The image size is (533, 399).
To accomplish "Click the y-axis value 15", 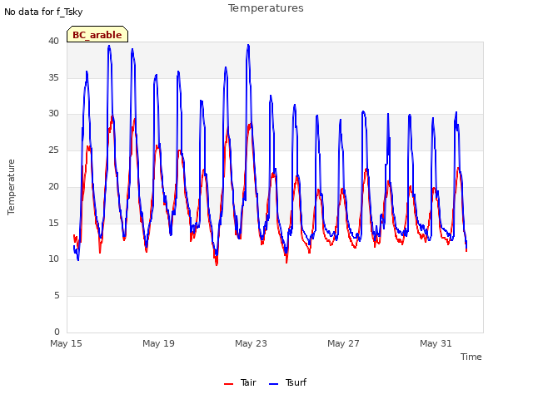I will point(53,223).
